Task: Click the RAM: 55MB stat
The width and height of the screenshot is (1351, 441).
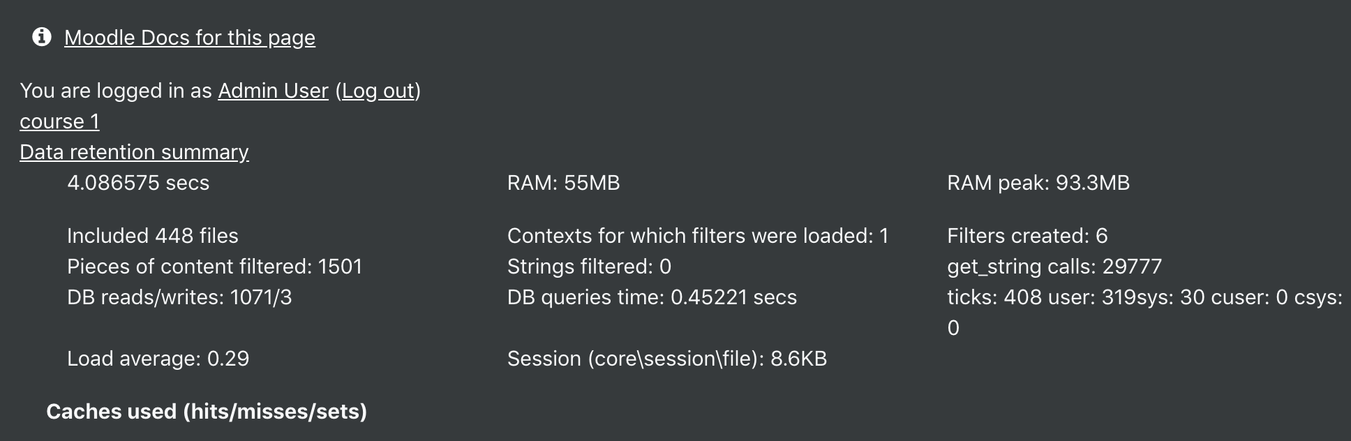Action: coord(564,183)
